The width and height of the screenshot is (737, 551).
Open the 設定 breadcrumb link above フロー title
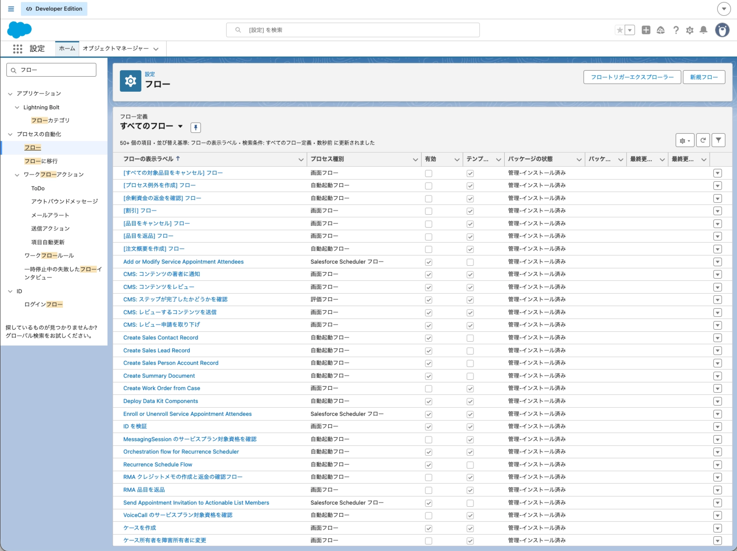tap(150, 74)
